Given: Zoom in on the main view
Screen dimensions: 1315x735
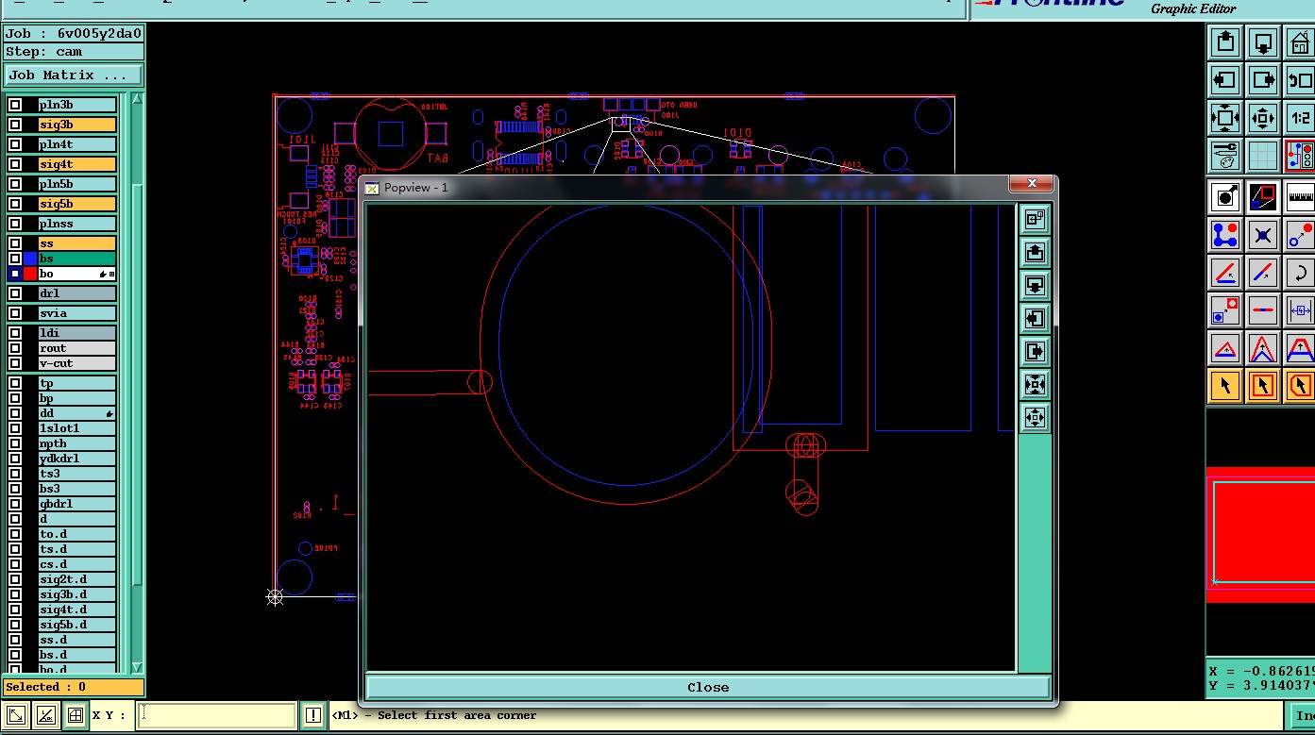Looking at the screenshot, I should point(1225,118).
